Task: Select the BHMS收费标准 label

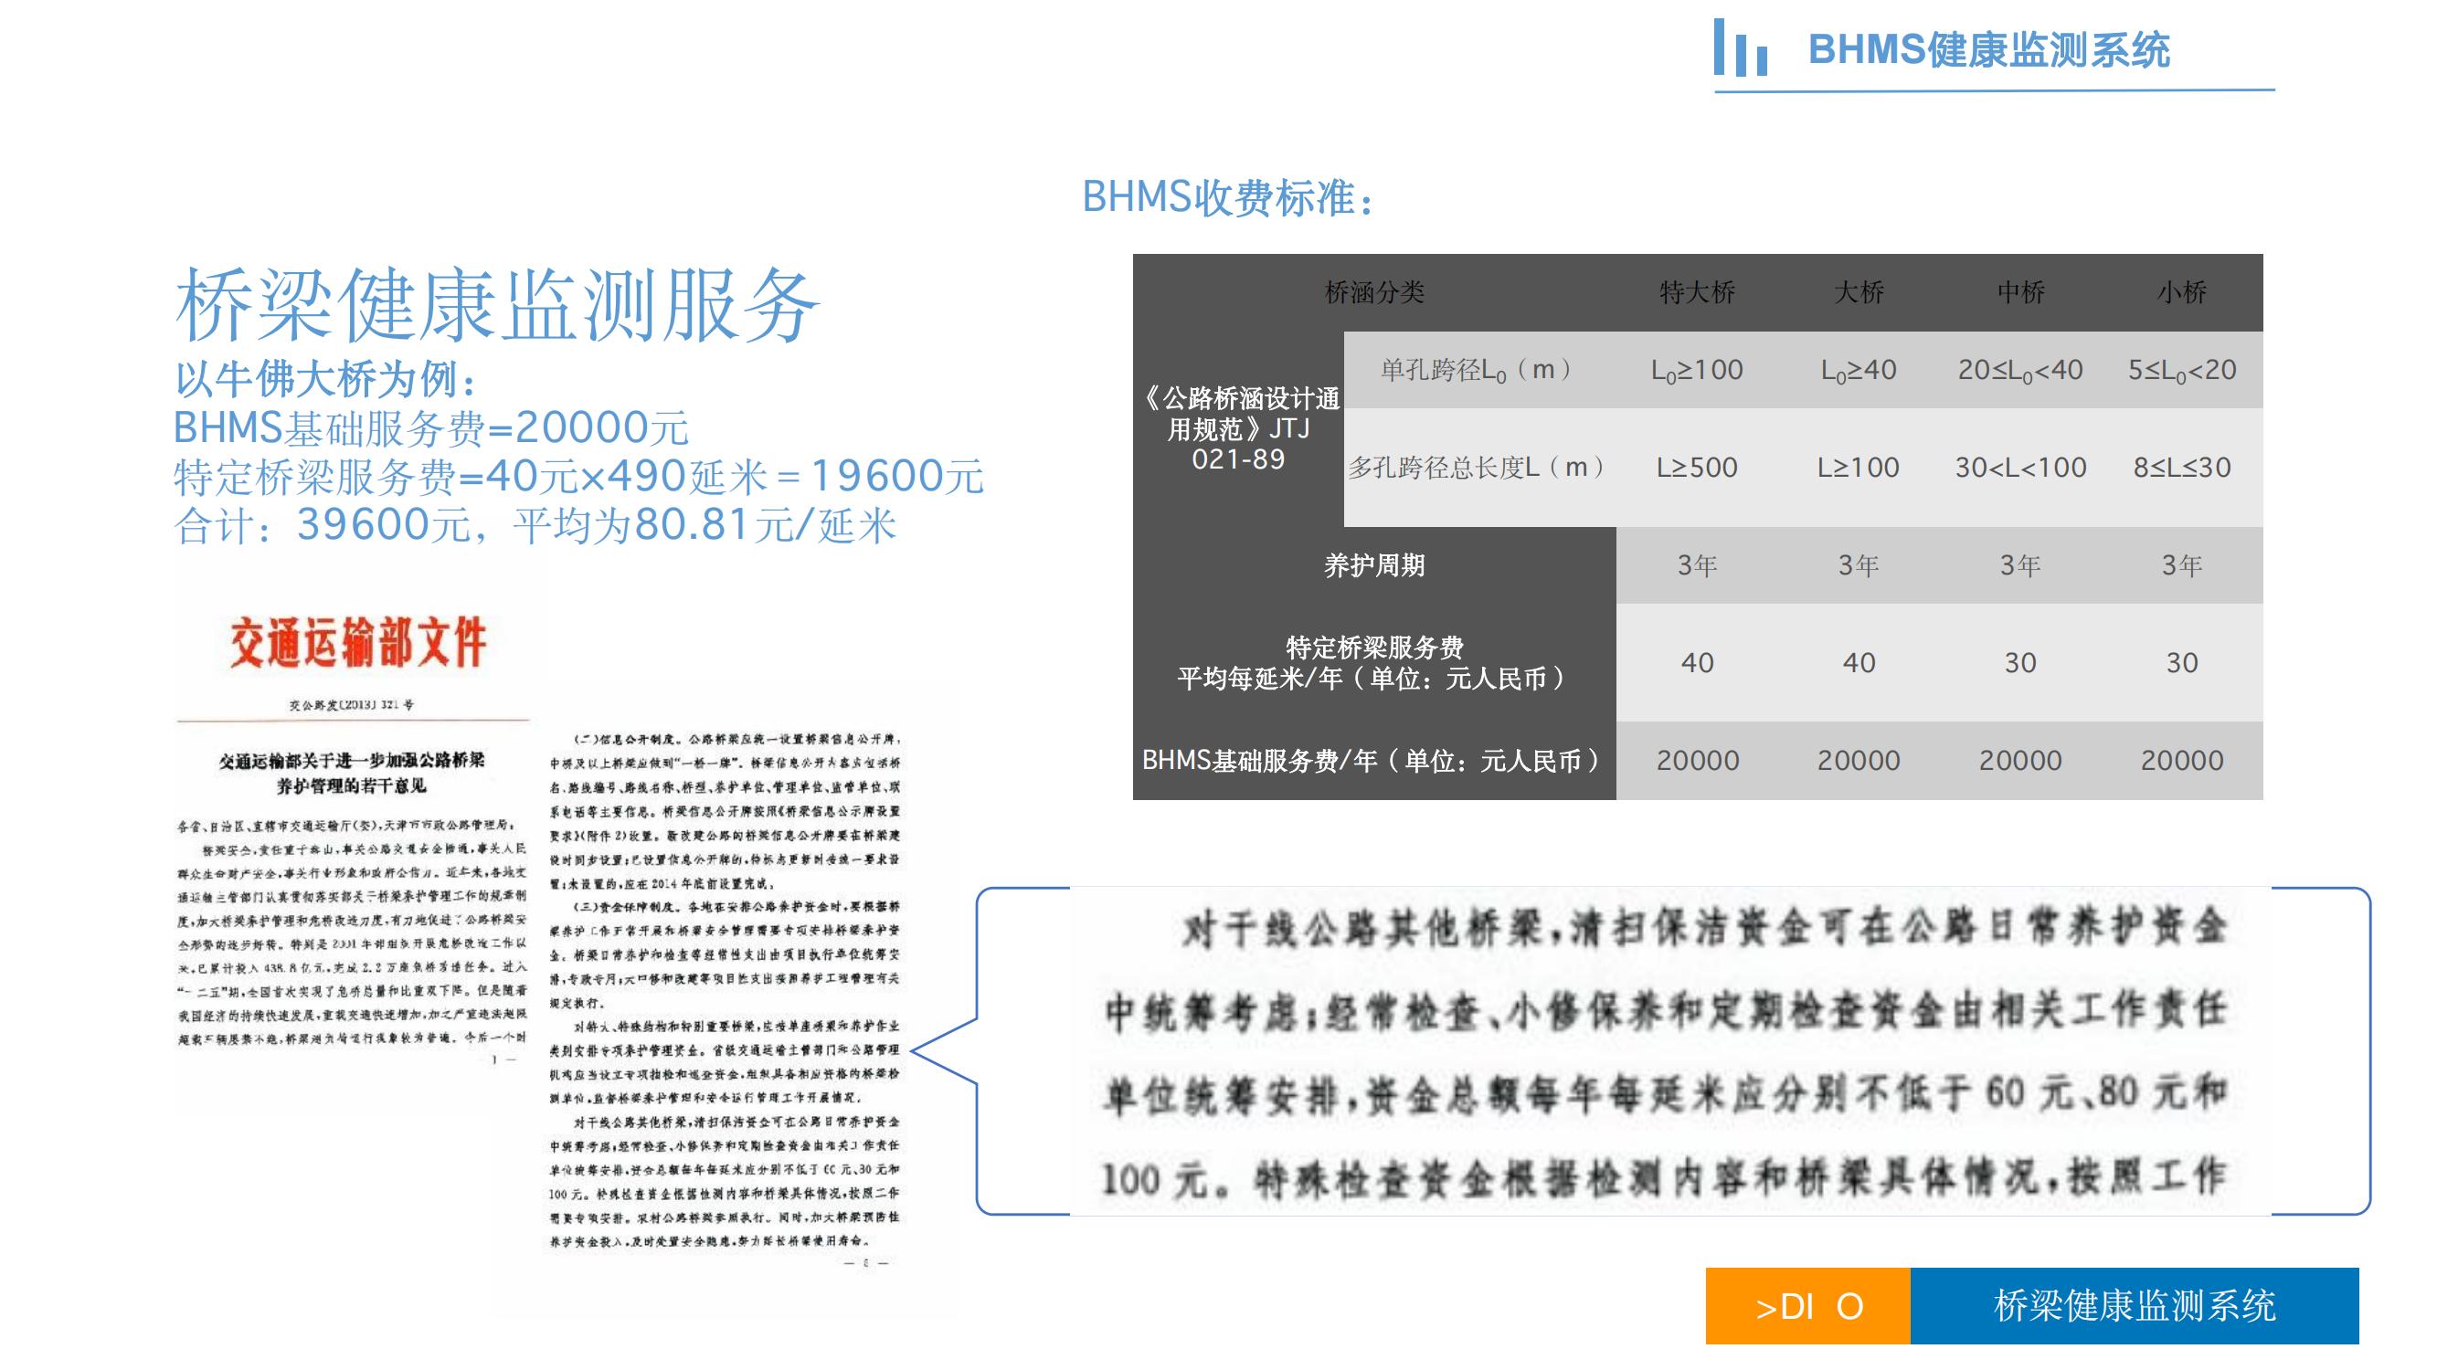Action: point(1227,197)
